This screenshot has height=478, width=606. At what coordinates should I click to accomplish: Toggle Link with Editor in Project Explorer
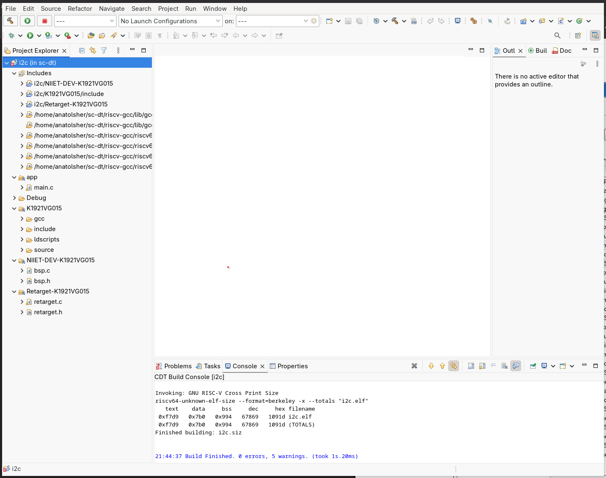pos(93,51)
